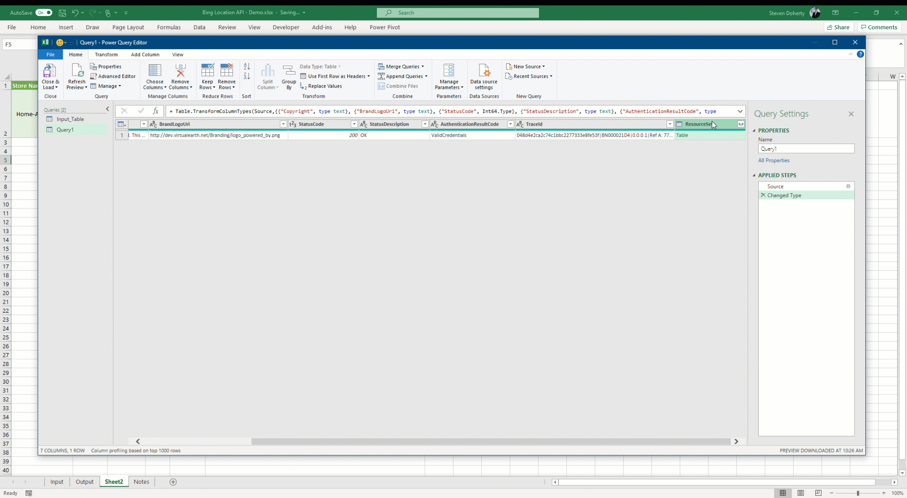Collapse the Queries pane
This screenshot has width=907, height=498.
[107, 109]
